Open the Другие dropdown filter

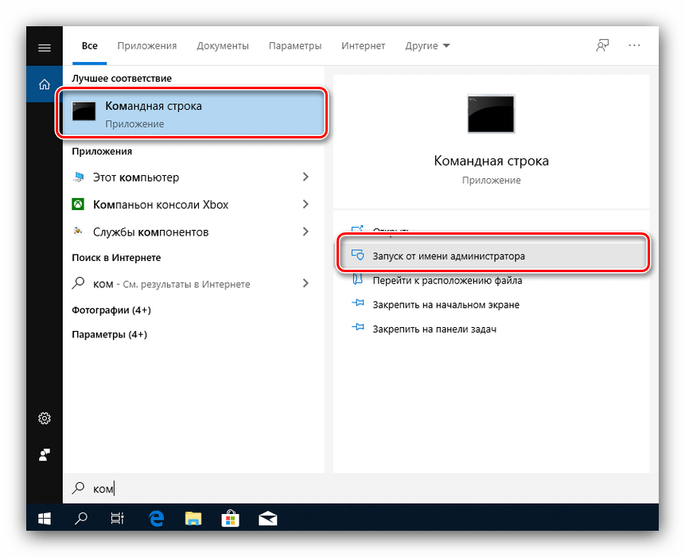click(x=427, y=46)
